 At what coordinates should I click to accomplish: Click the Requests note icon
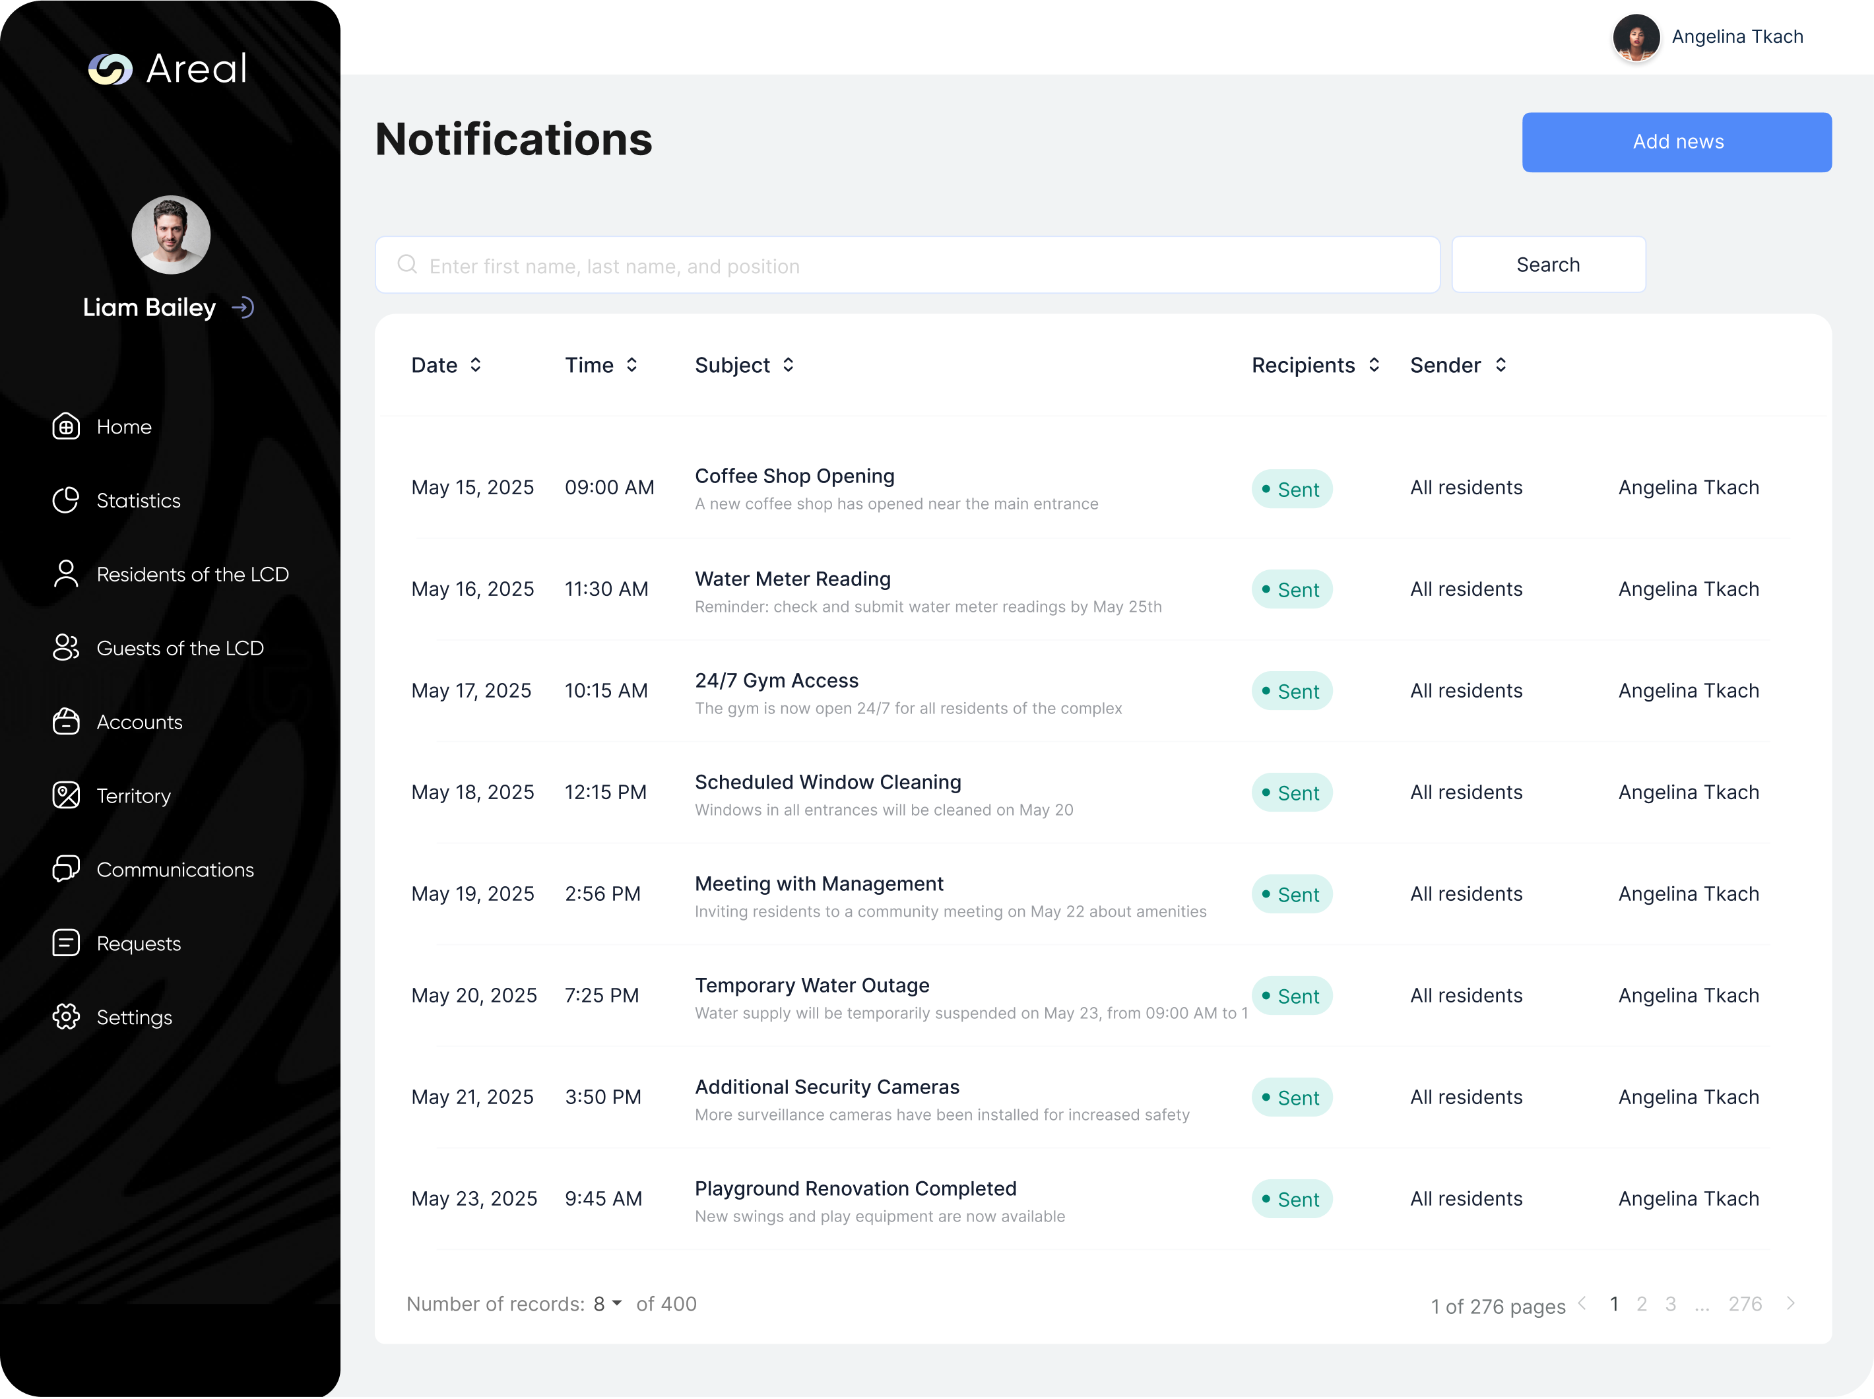[66, 942]
